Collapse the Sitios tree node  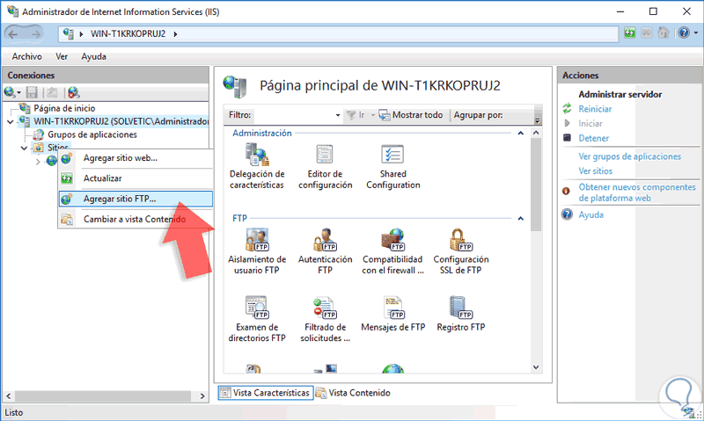pyautogui.click(x=25, y=148)
